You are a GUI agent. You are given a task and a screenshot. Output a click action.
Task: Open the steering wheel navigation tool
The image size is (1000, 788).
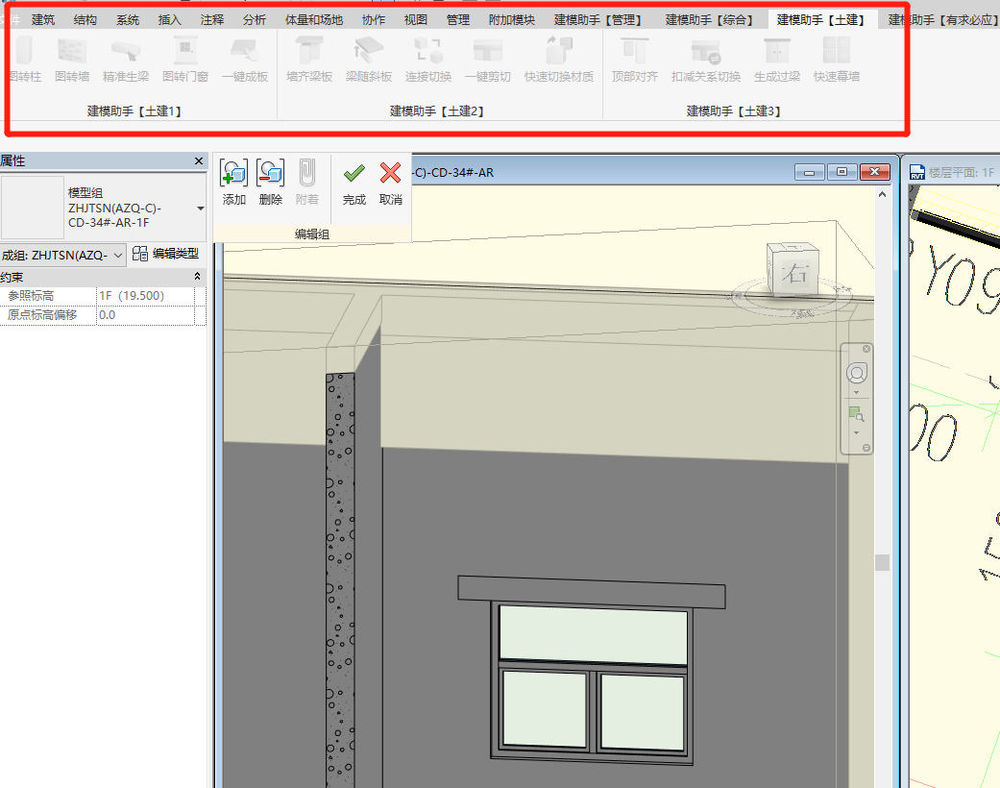pos(856,373)
